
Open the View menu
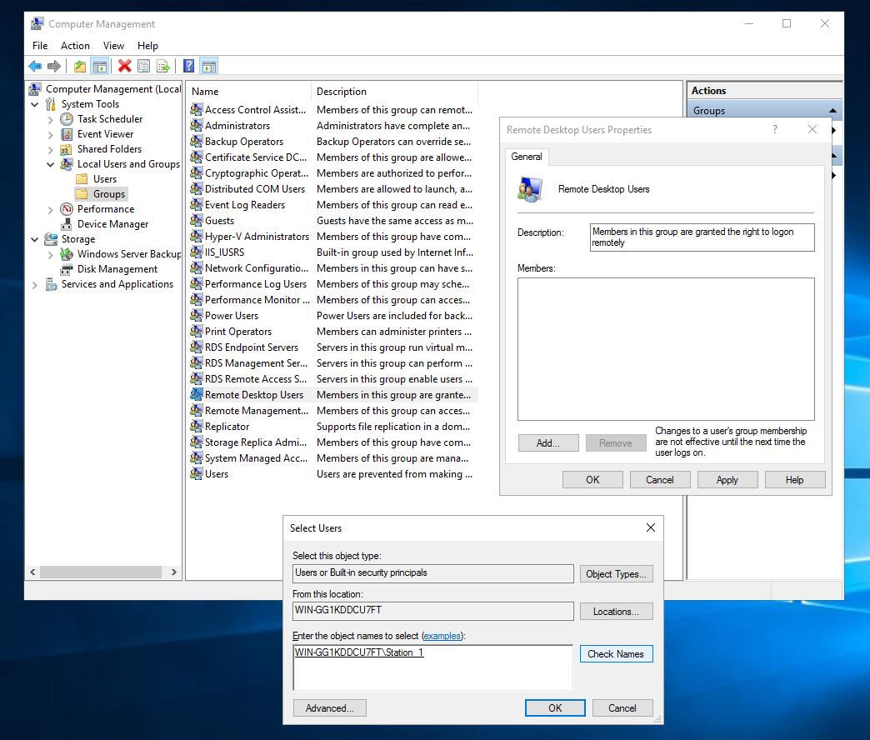113,46
